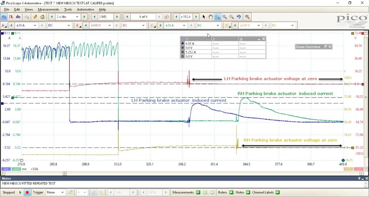369x197 pixels.
Task: Toggle the Channel Labels display
Action: 277,192
